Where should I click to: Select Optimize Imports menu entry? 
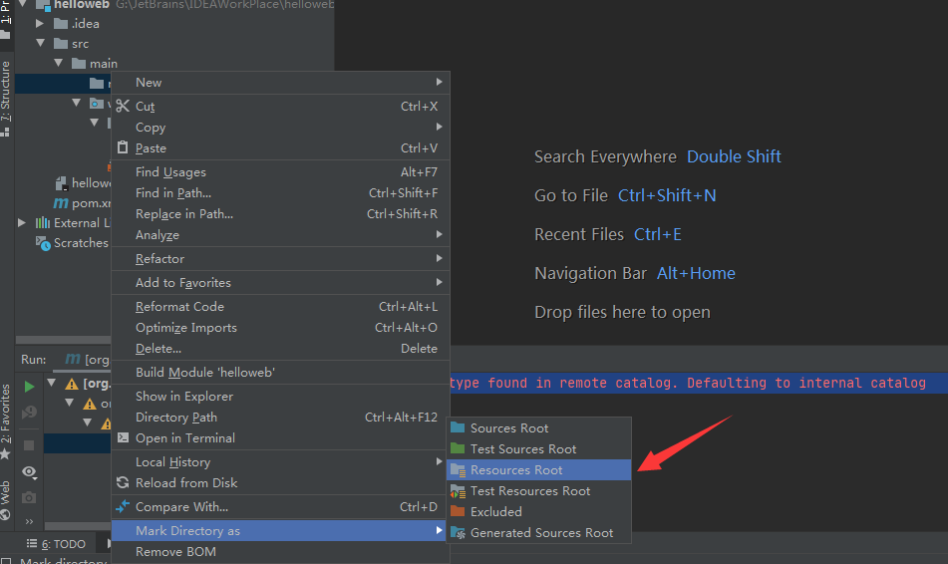pos(280,328)
